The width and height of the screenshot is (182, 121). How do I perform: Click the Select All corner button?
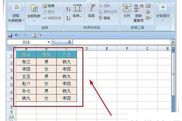pos(12,49)
